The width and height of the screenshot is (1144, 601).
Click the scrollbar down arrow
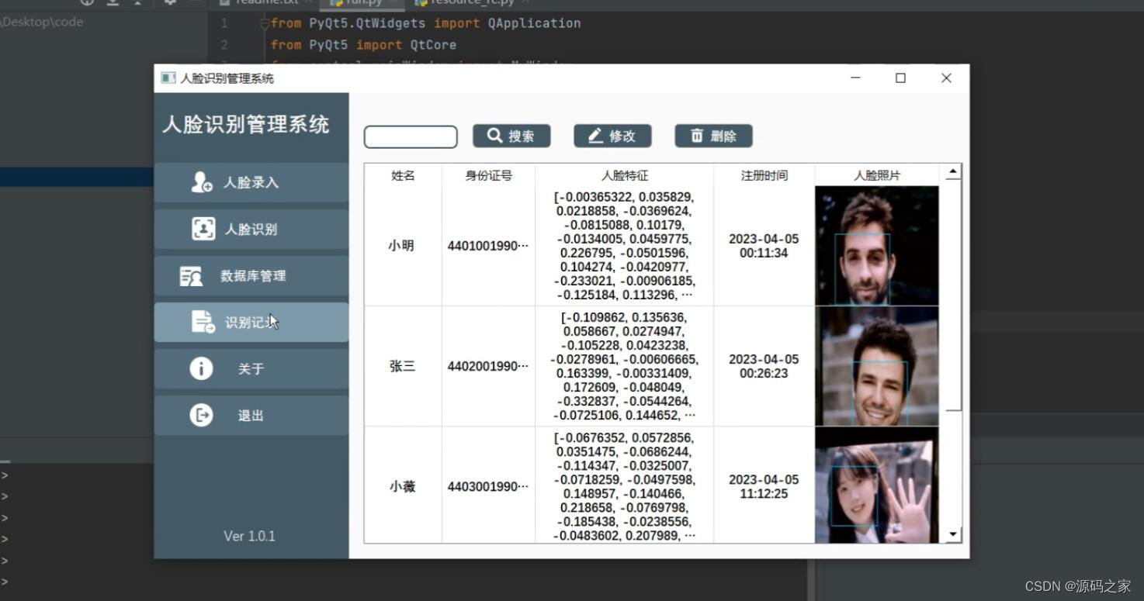(952, 534)
